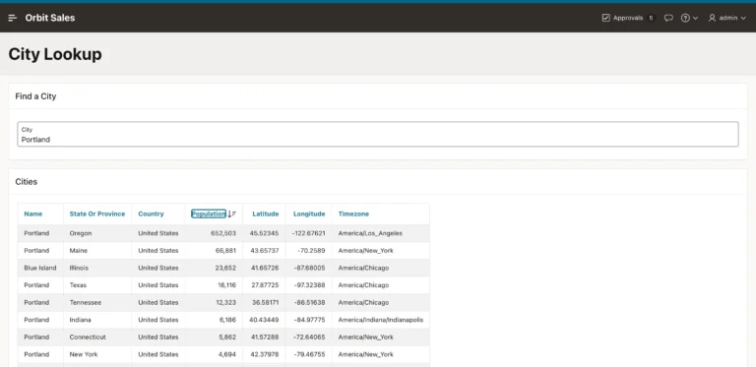Open the Approvals list
The width and height of the screenshot is (756, 367).
pyautogui.click(x=628, y=18)
